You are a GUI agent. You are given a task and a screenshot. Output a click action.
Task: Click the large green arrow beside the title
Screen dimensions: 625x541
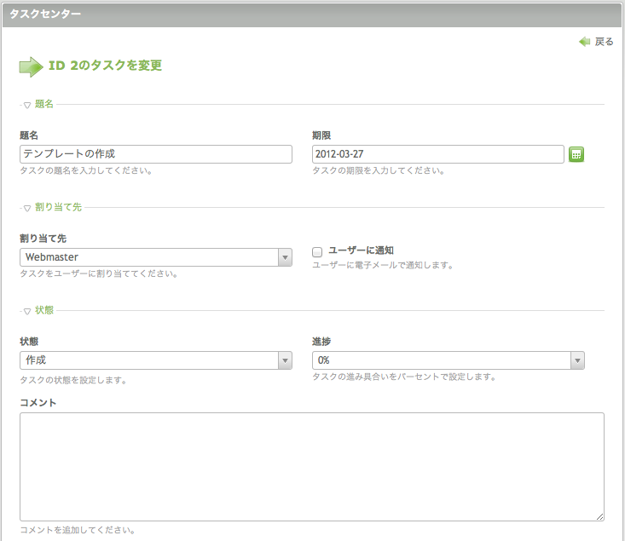tap(31, 66)
